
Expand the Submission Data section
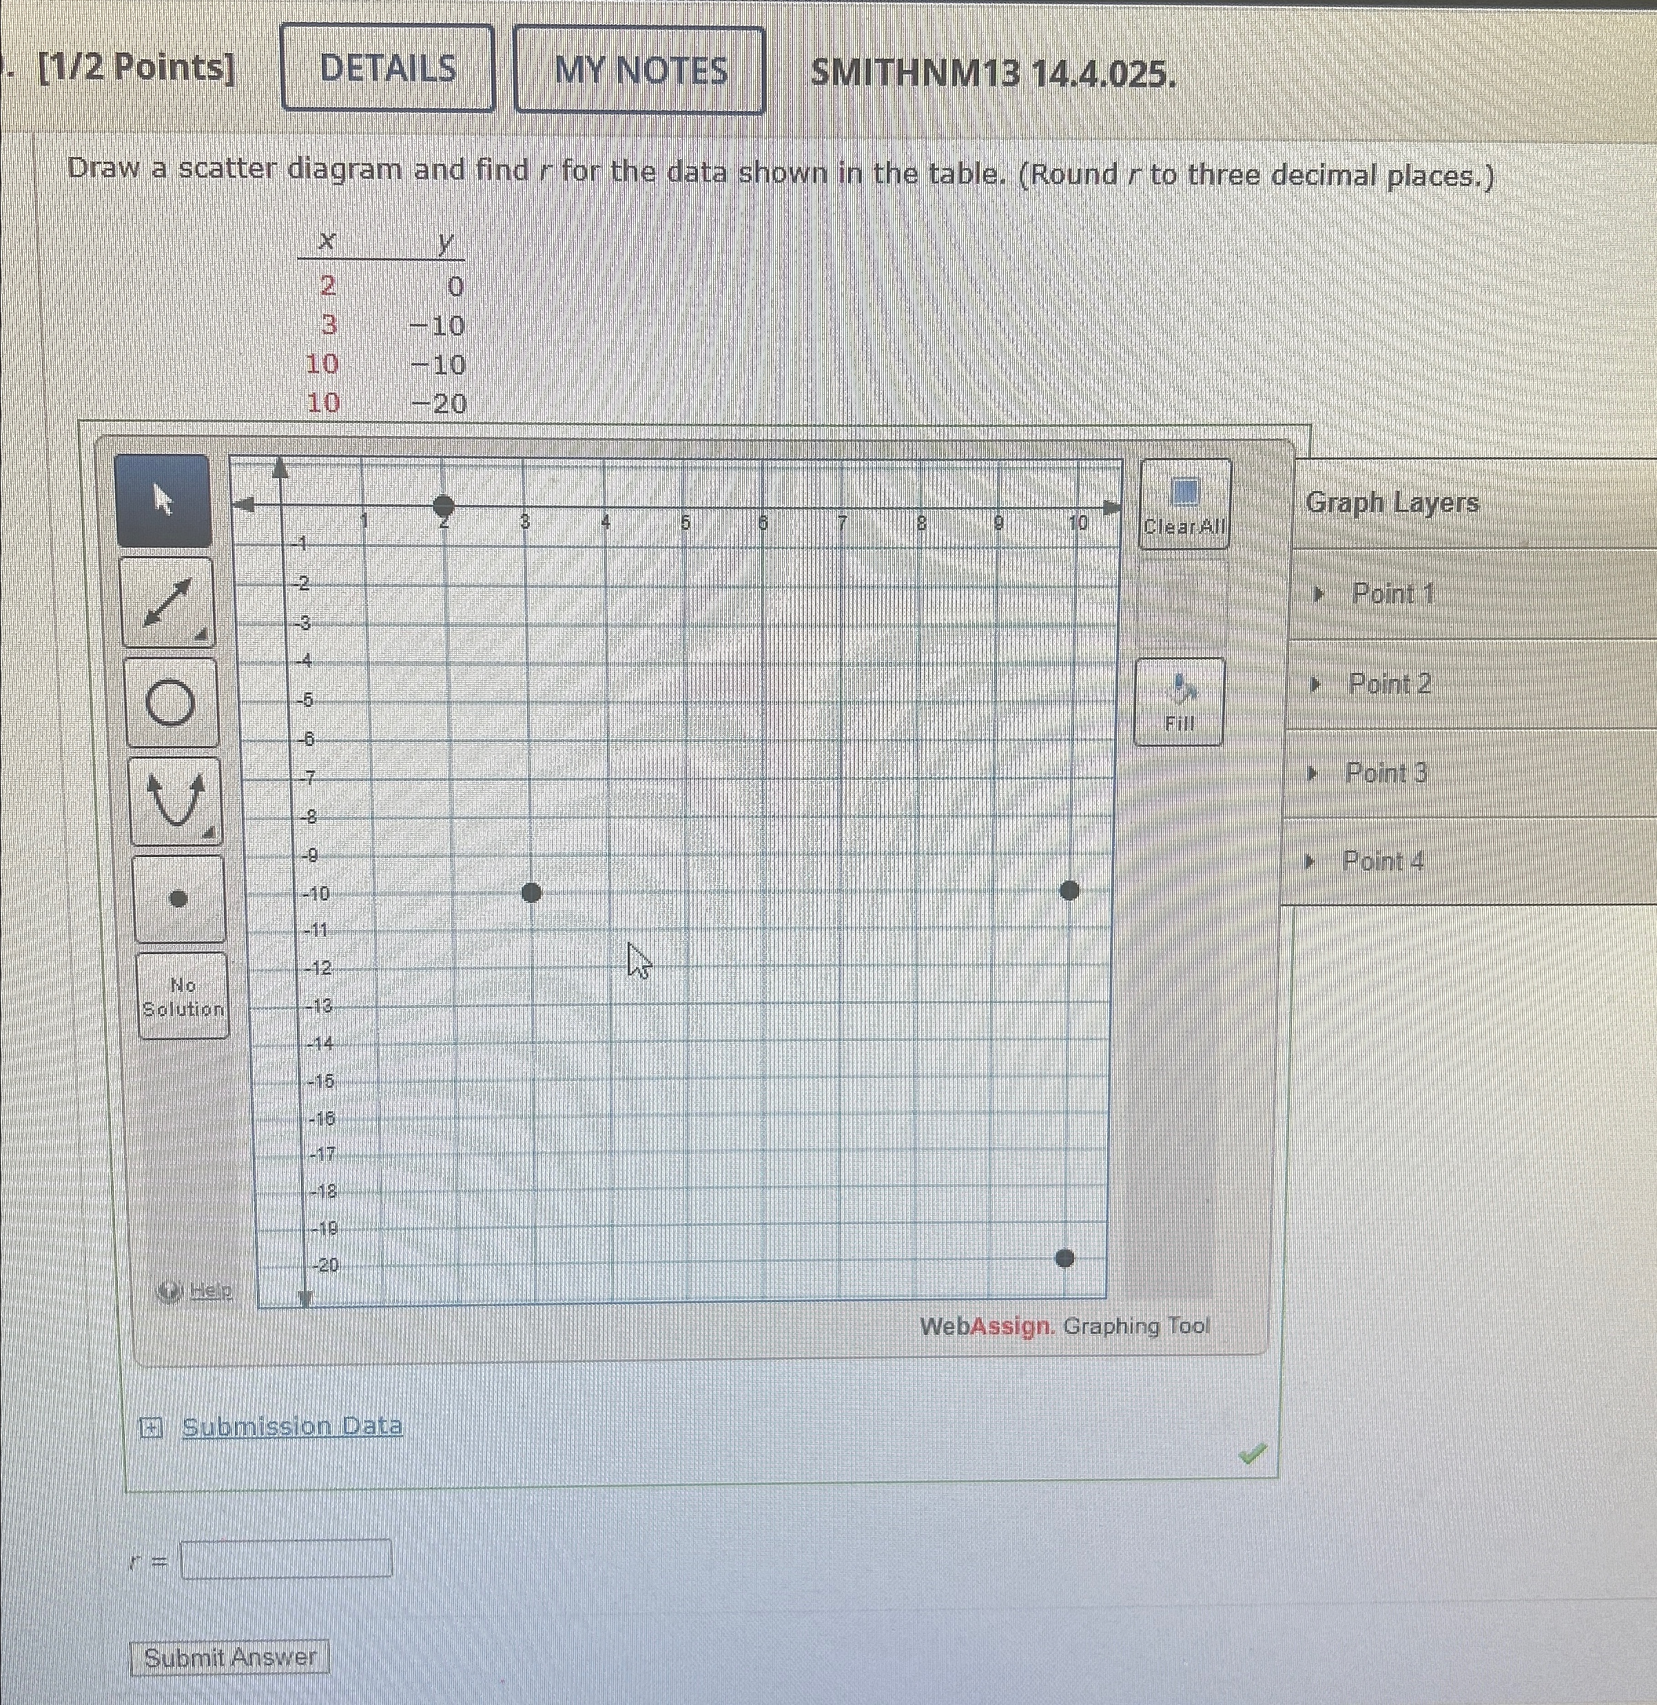[x=152, y=1427]
